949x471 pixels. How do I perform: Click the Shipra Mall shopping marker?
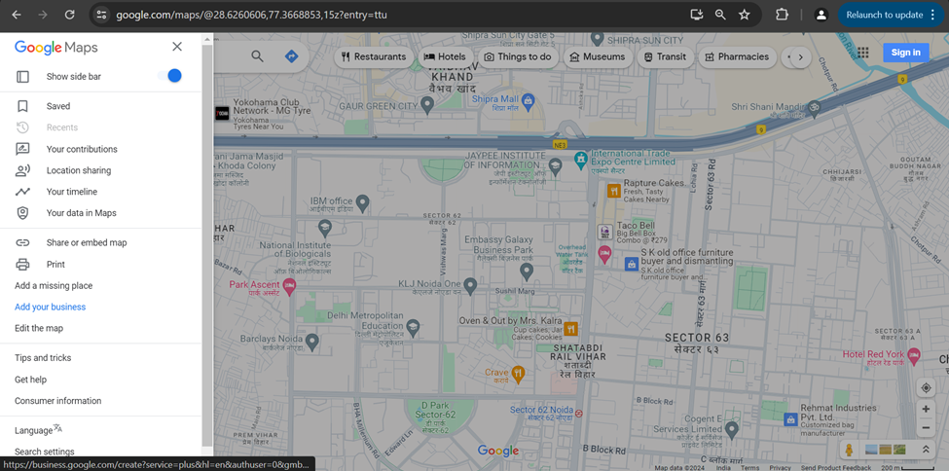(x=528, y=100)
